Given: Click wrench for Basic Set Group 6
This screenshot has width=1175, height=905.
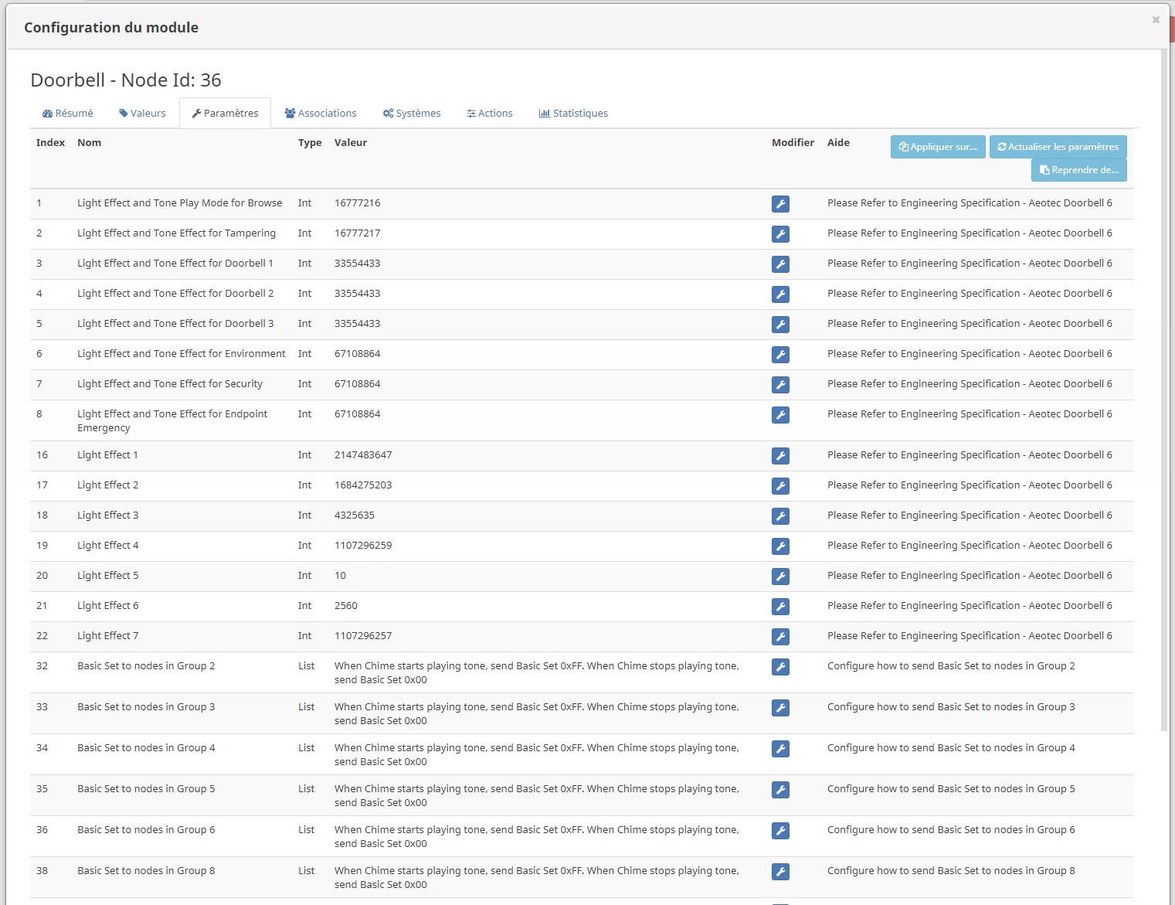Looking at the screenshot, I should (x=780, y=831).
